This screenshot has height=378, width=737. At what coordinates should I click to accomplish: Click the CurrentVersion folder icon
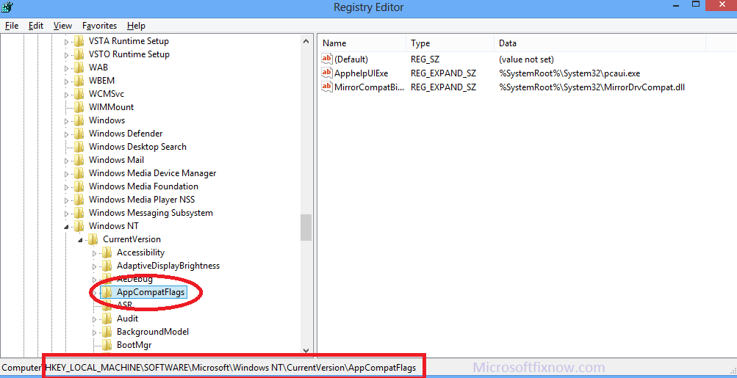(93, 239)
